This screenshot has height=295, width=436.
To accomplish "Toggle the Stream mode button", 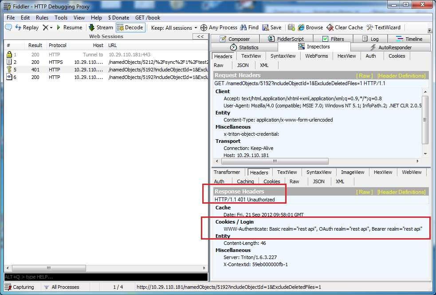I will point(101,27).
